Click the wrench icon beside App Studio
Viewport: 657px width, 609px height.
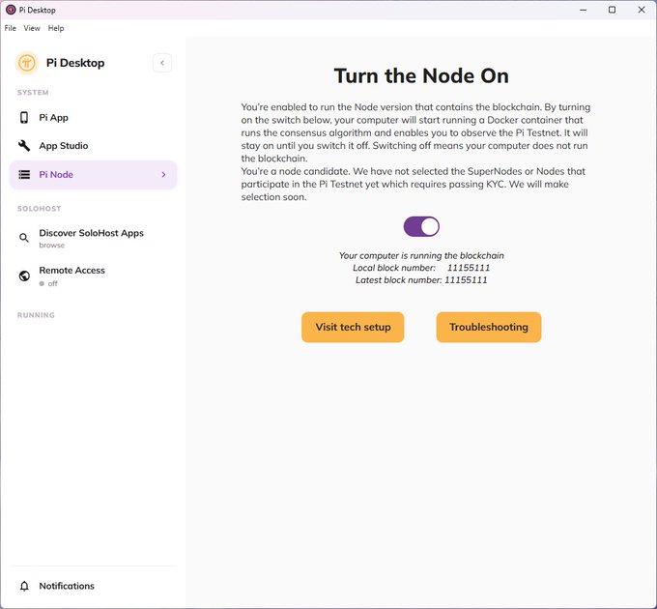click(x=24, y=145)
